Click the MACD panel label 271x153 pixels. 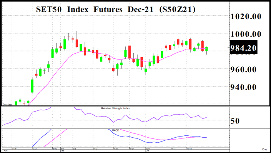[115, 130]
